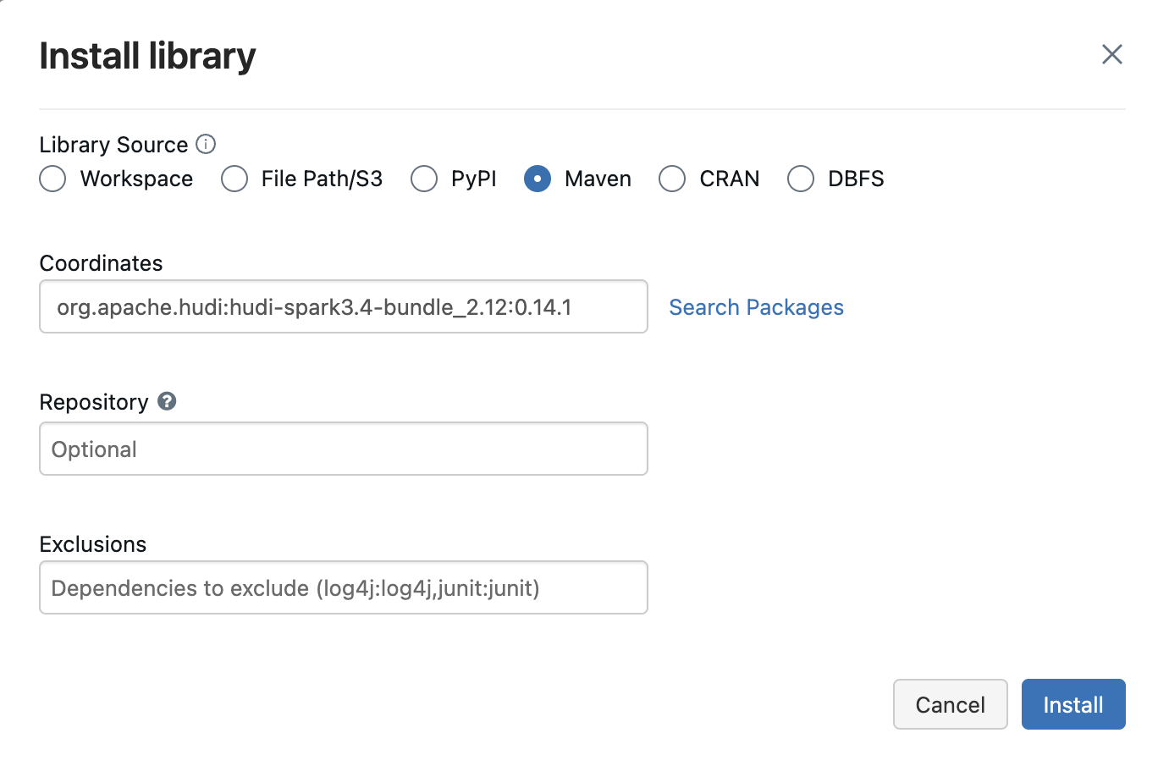Click the Install library heading
The width and height of the screenshot is (1158, 777).
pos(147,56)
